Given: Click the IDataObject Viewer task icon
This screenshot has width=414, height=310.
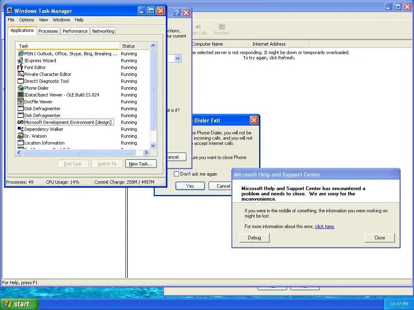Looking at the screenshot, I should tap(21, 94).
